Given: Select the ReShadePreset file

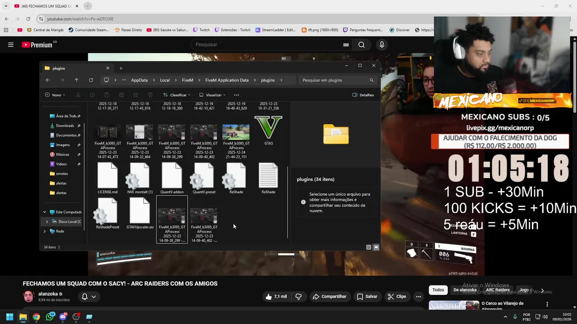Looking at the screenshot, I should click(x=108, y=214).
